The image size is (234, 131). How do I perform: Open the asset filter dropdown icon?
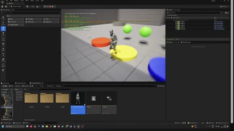click(x=26, y=90)
